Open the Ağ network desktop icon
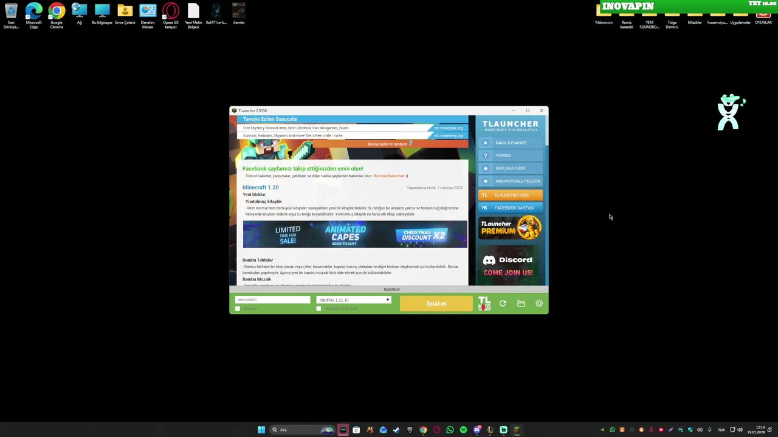The image size is (778, 437). point(79,15)
